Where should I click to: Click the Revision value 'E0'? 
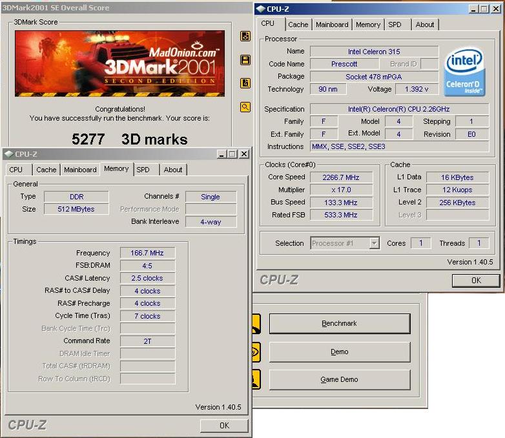tap(472, 134)
